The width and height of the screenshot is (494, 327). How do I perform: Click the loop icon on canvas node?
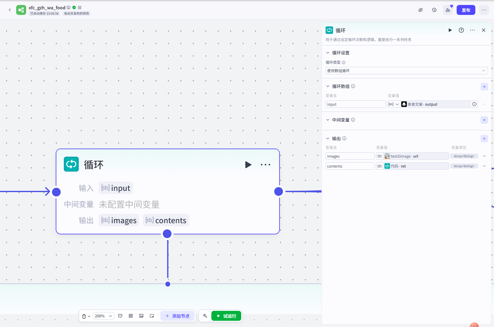tap(71, 164)
